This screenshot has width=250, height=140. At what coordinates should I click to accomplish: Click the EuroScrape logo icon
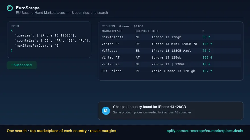point(10,8)
